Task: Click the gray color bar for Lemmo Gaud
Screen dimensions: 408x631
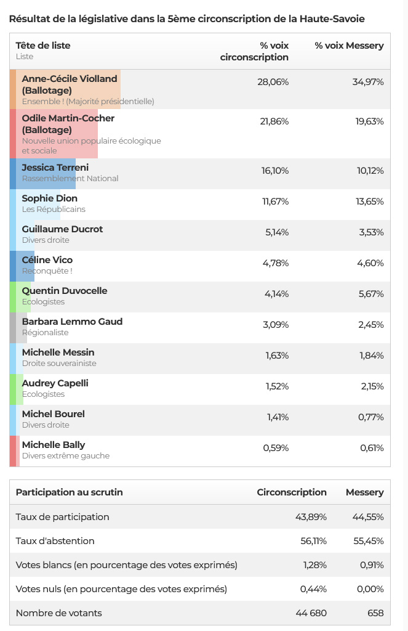Action: click(13, 328)
